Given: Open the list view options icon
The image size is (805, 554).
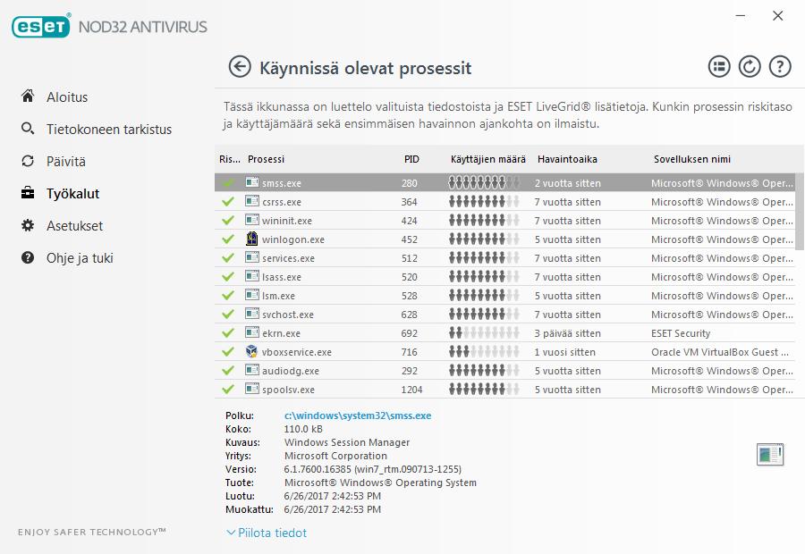Looking at the screenshot, I should coord(719,67).
